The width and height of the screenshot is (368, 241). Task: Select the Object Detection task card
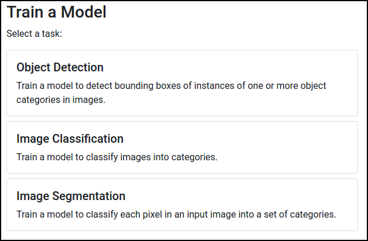coord(182,83)
